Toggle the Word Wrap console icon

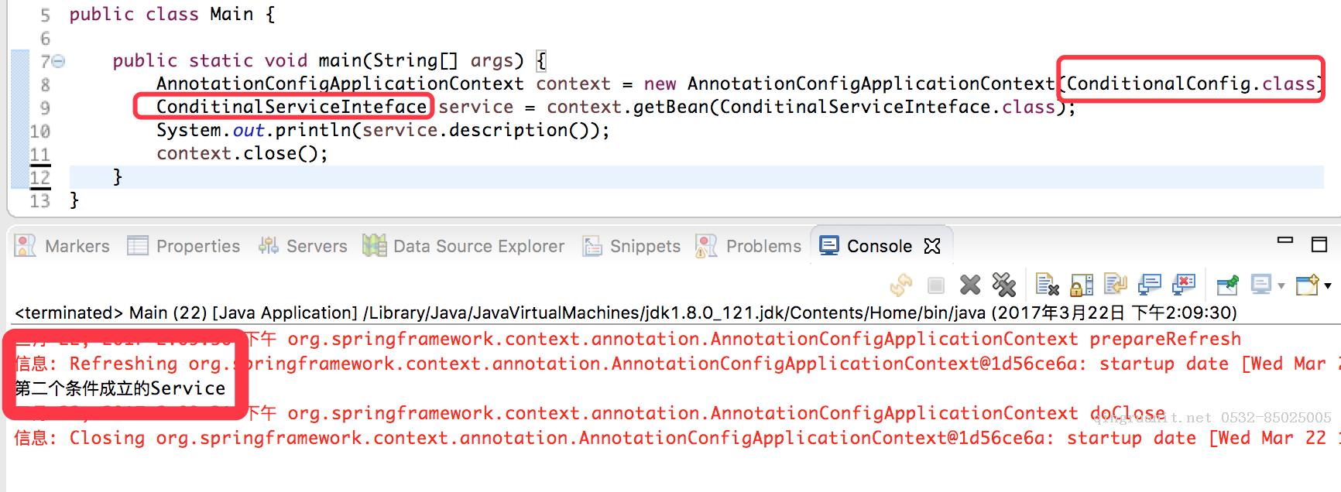click(x=1115, y=285)
